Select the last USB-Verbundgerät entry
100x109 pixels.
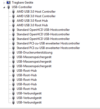coord(29,102)
